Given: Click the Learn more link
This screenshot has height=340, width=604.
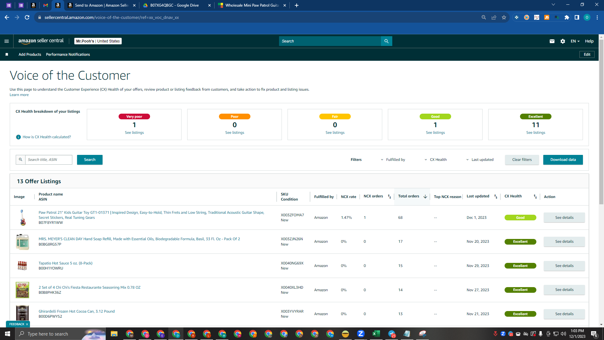Looking at the screenshot, I should click(19, 95).
